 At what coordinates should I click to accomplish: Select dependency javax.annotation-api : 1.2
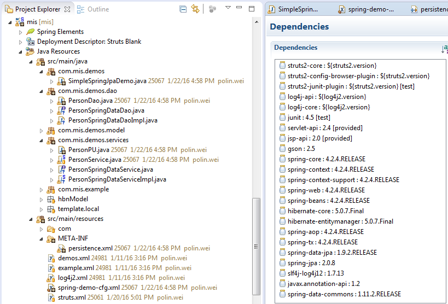[x=324, y=283]
